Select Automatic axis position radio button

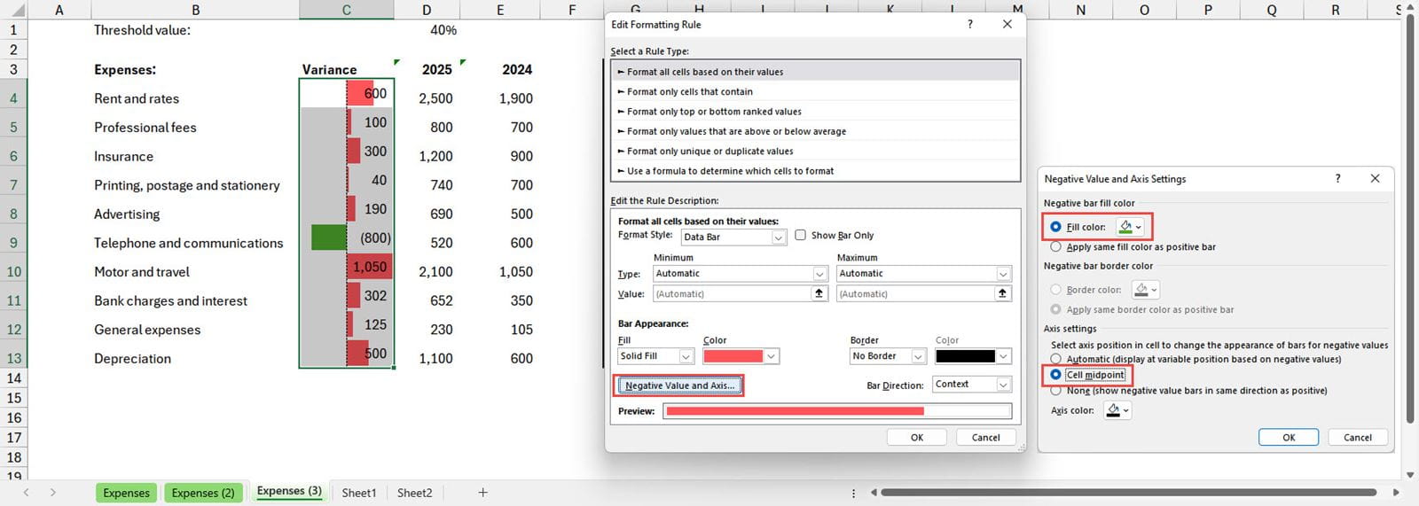pos(1055,359)
